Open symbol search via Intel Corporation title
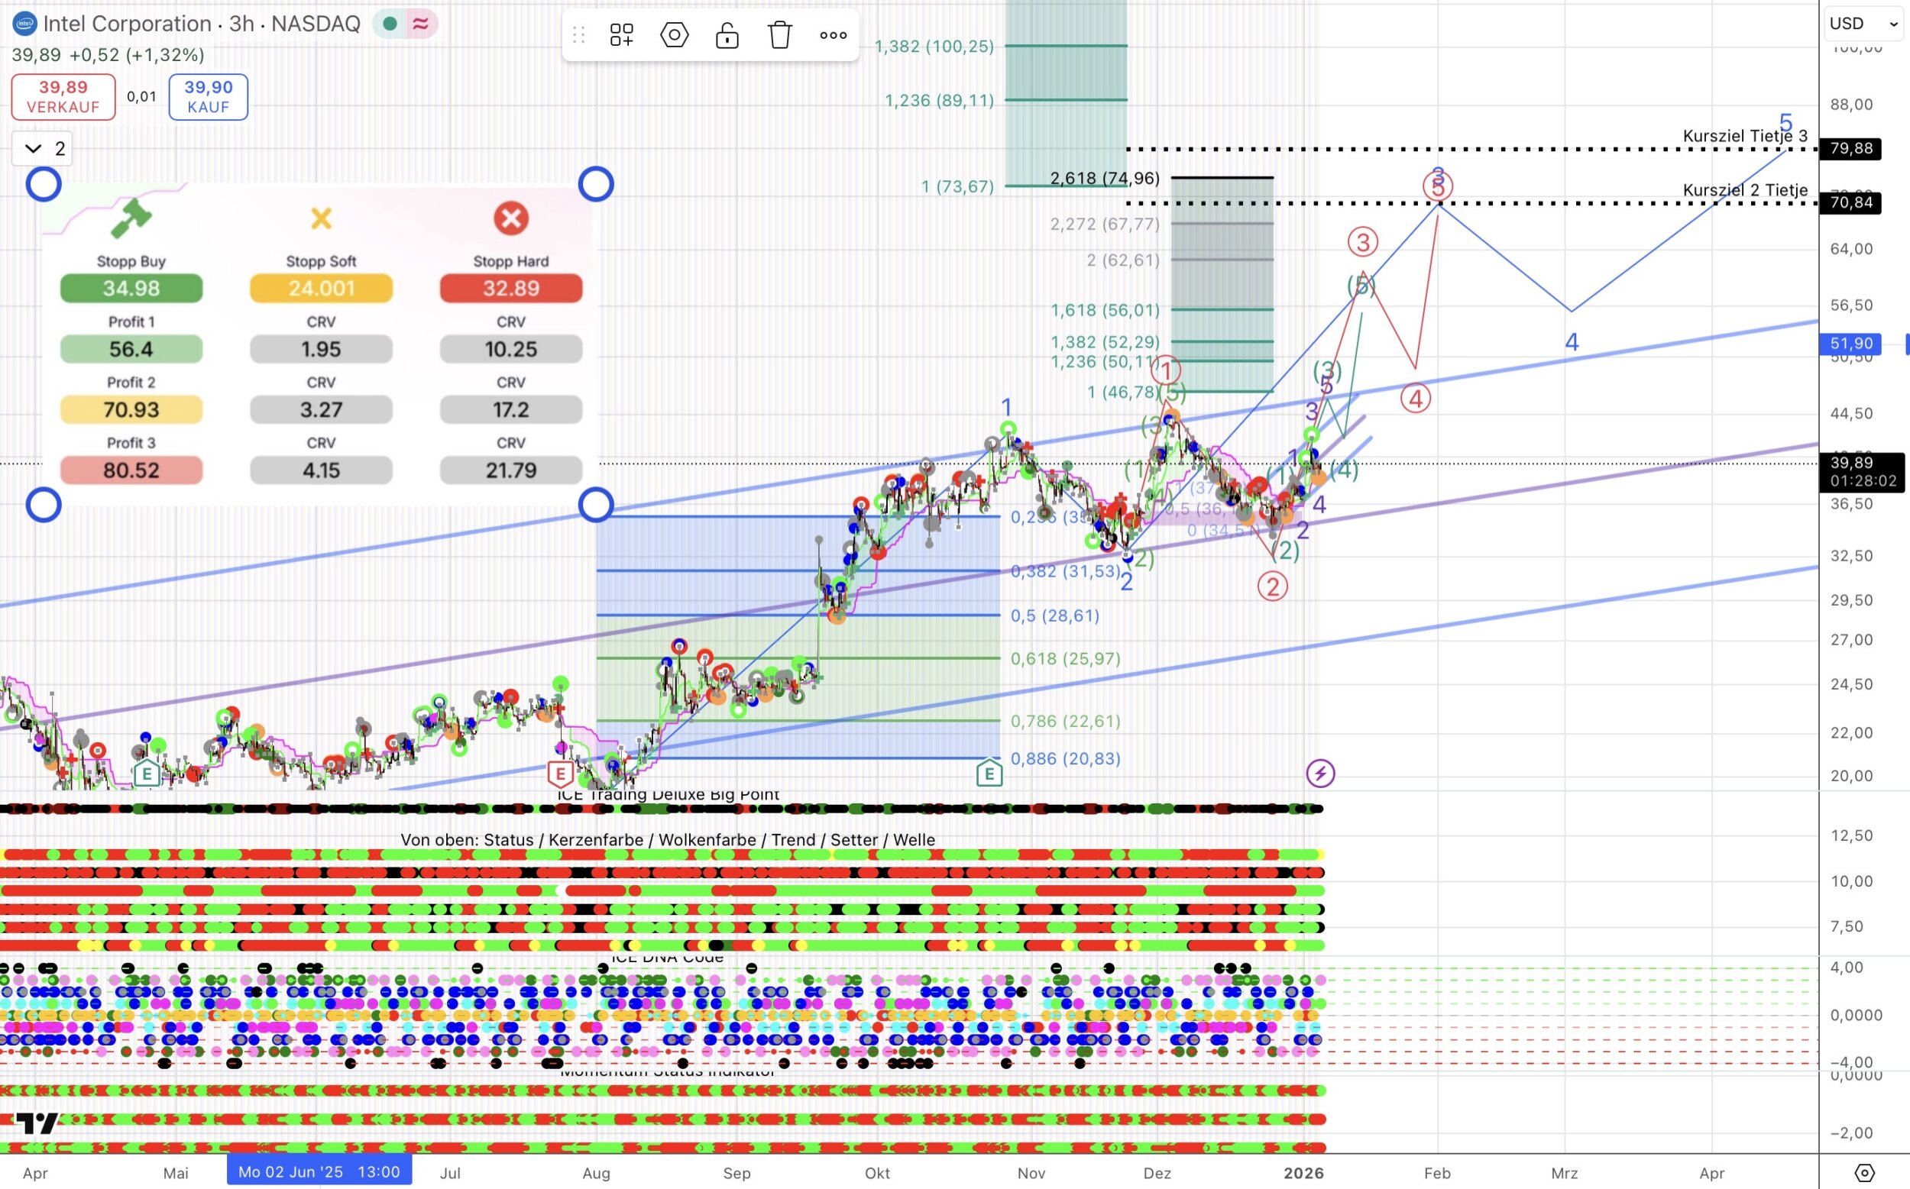 (x=127, y=24)
